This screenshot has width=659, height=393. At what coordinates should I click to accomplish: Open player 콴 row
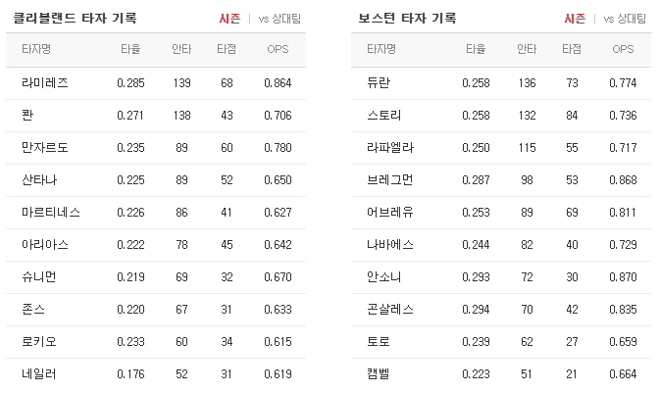tap(156, 116)
